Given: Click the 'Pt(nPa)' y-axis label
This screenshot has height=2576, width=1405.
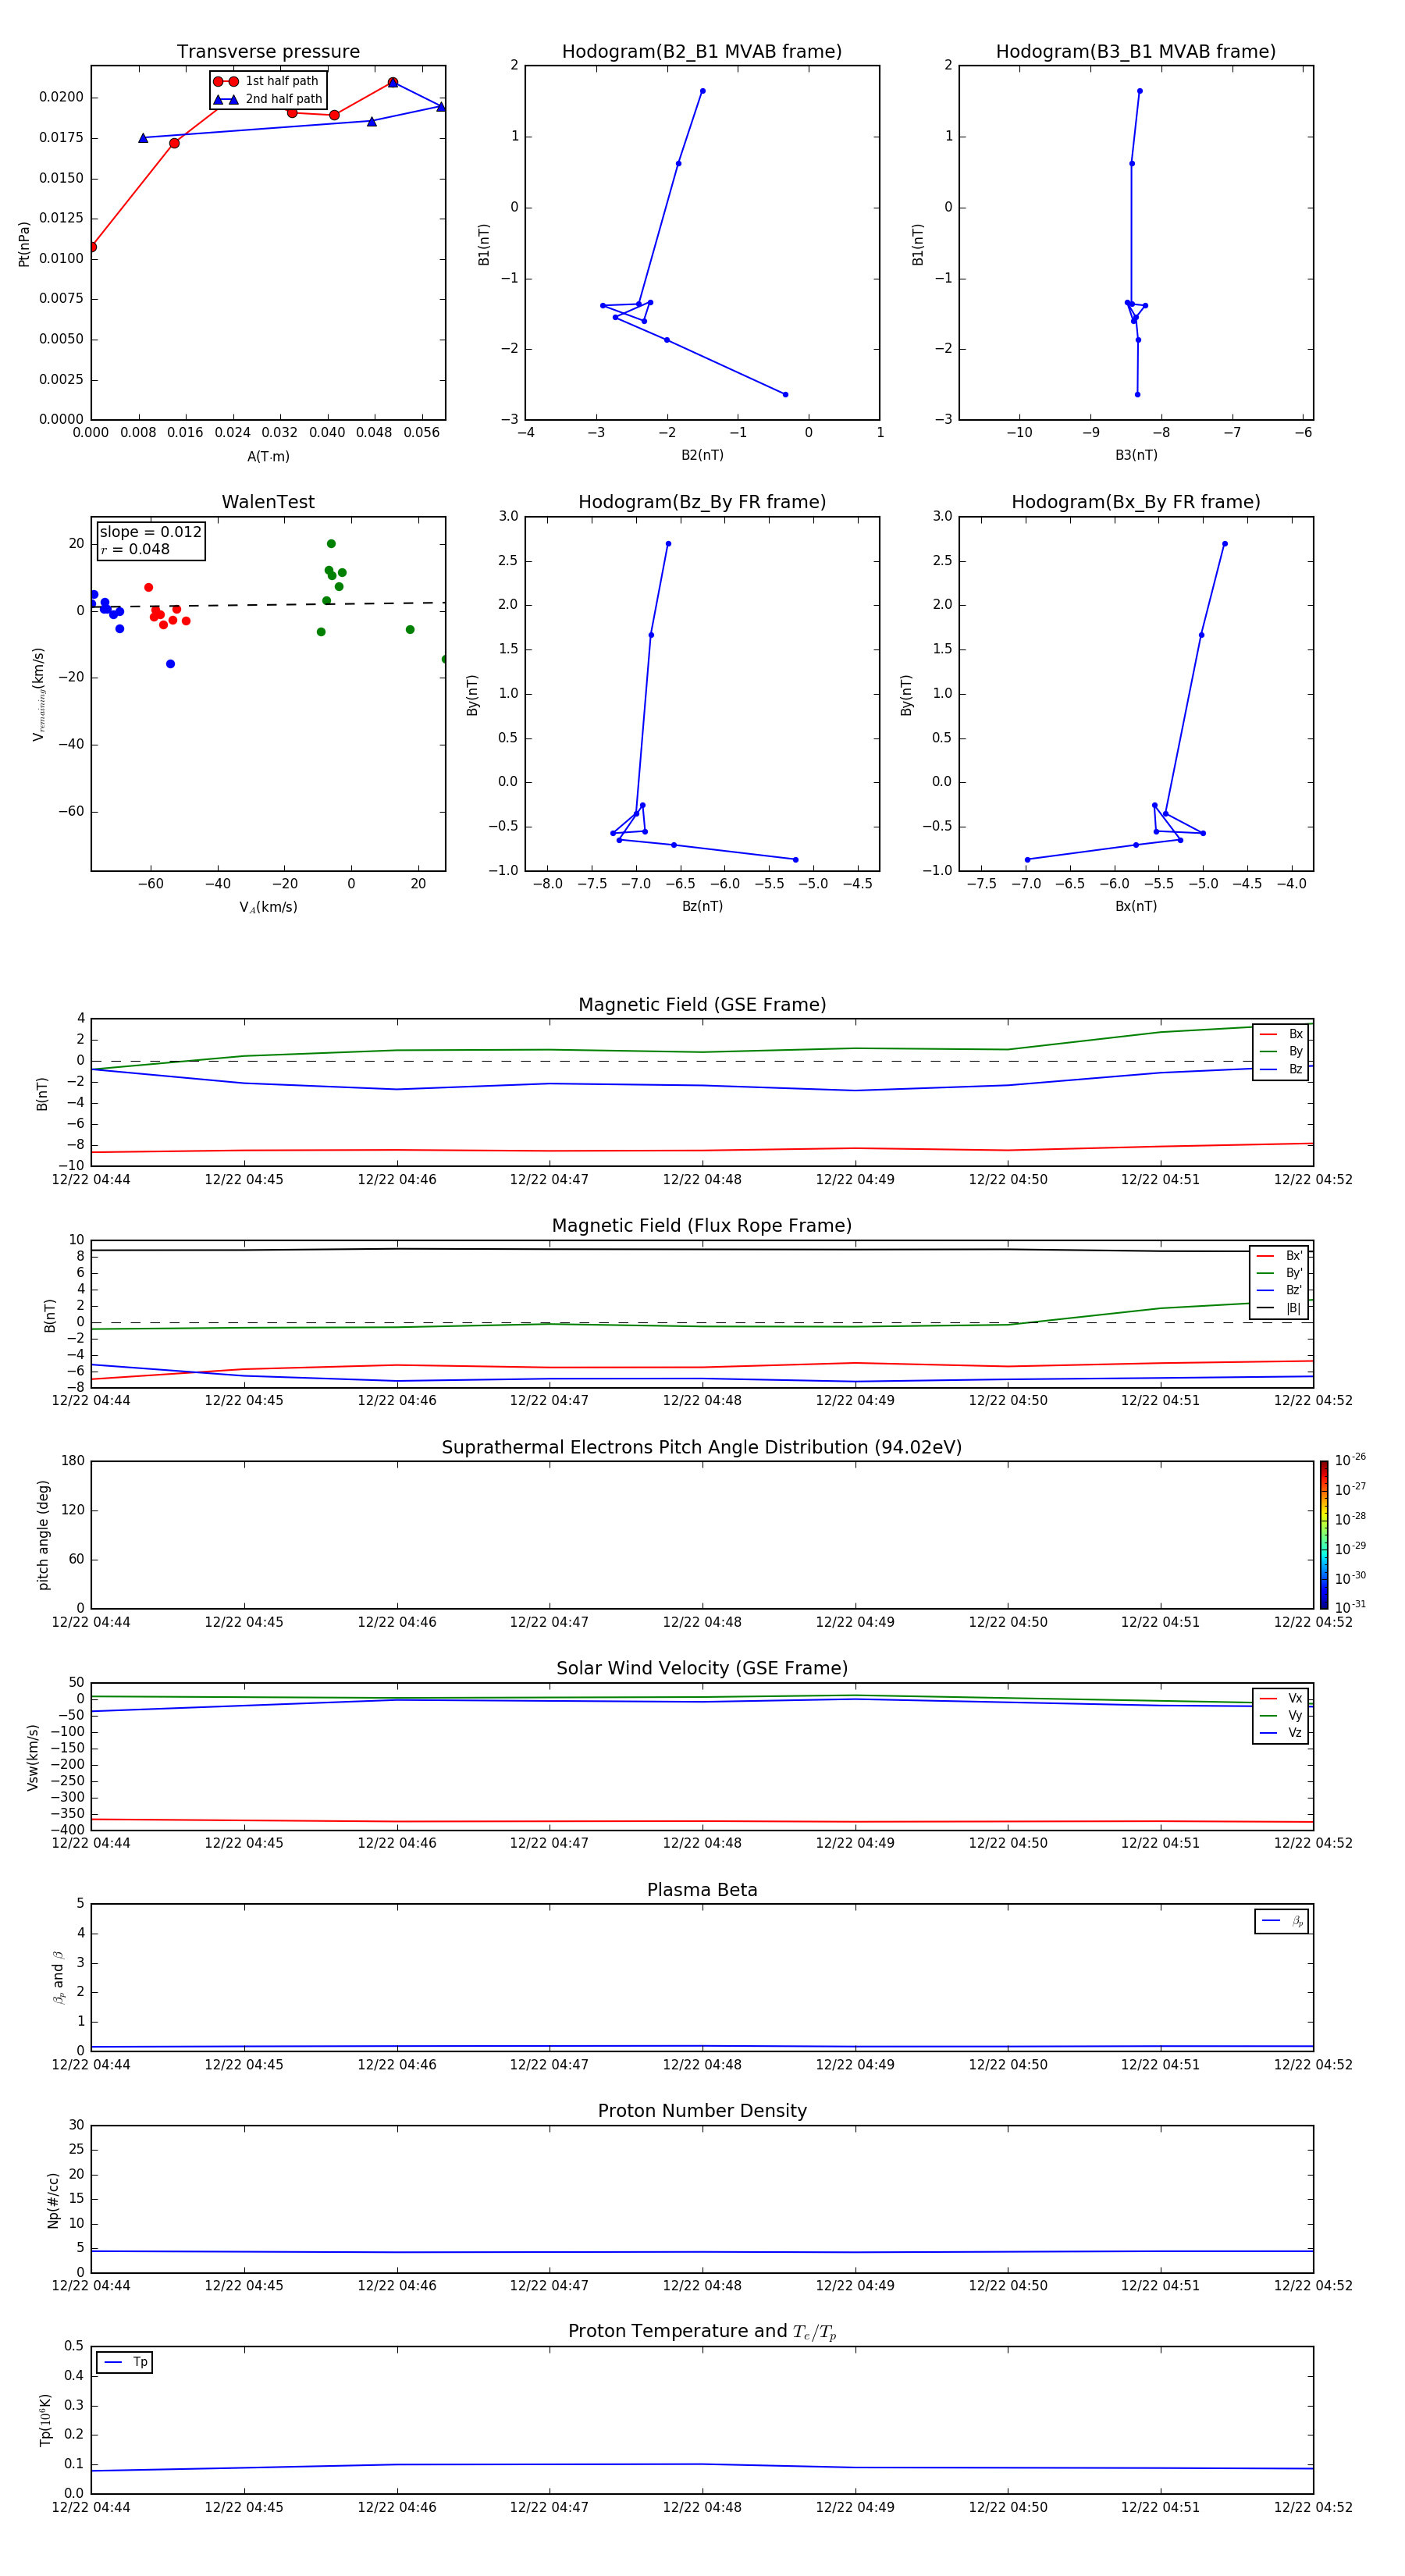Looking at the screenshot, I should (x=24, y=243).
